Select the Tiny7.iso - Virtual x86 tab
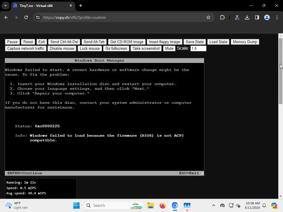 43,6
